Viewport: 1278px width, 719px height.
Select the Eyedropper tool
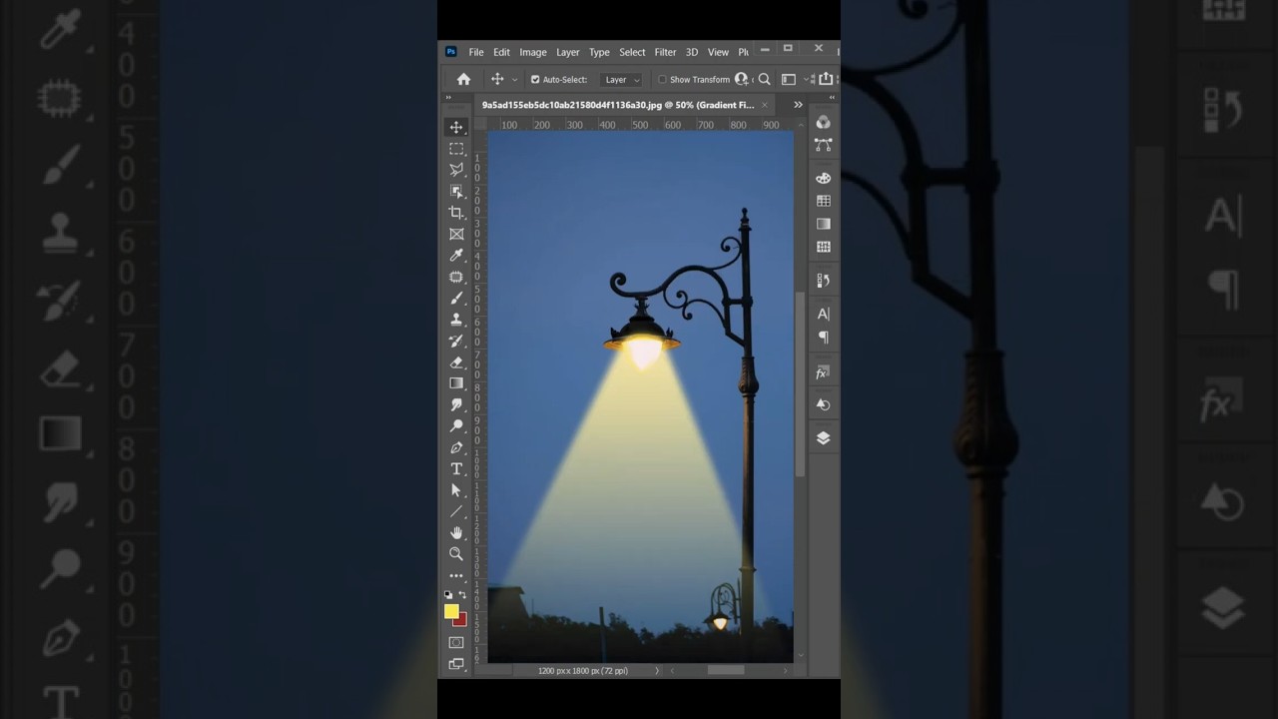pos(456,256)
